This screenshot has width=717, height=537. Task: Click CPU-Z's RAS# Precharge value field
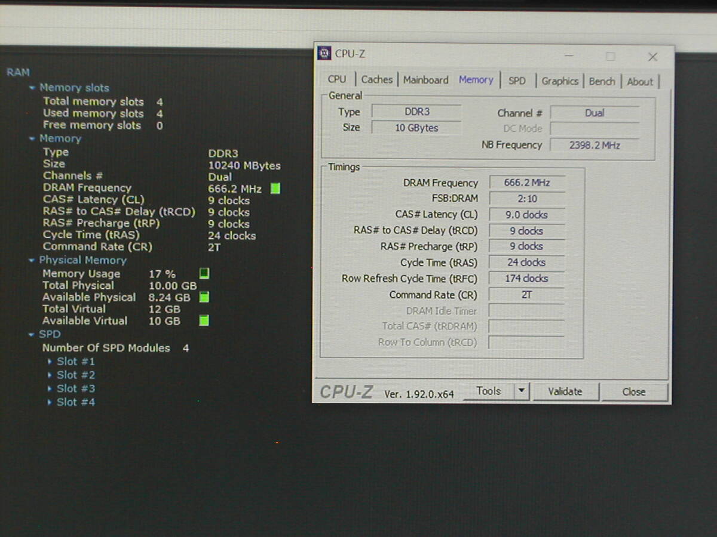click(527, 246)
